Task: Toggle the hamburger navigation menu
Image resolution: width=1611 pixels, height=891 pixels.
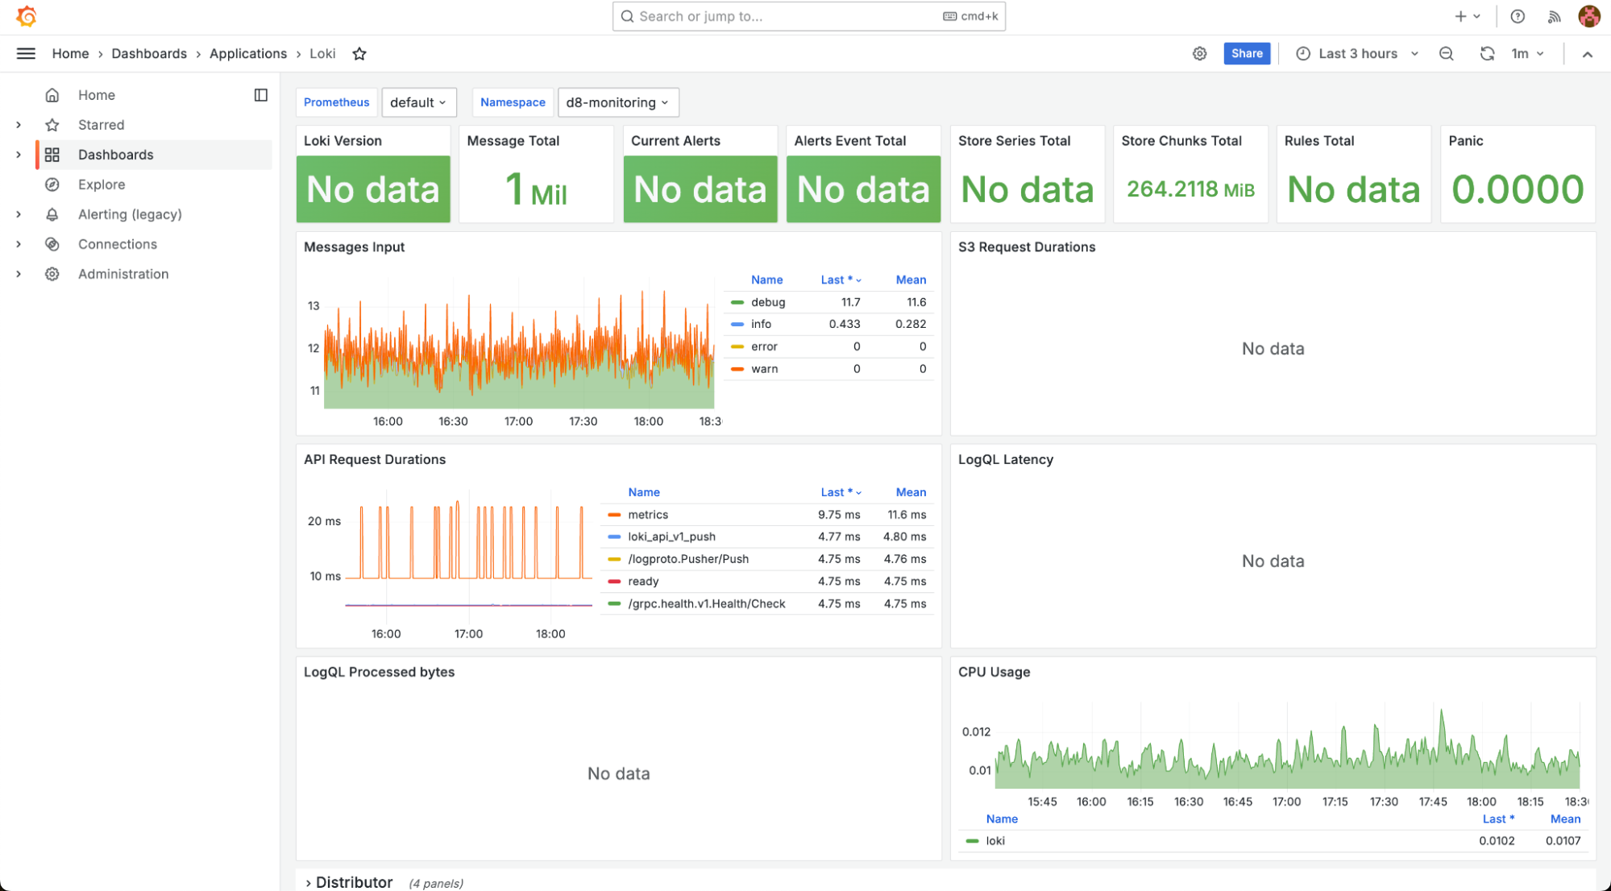Action: pos(26,54)
